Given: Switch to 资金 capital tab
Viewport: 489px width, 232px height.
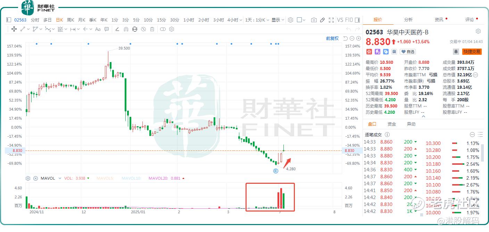Looking at the screenshot, I should tap(392, 124).
